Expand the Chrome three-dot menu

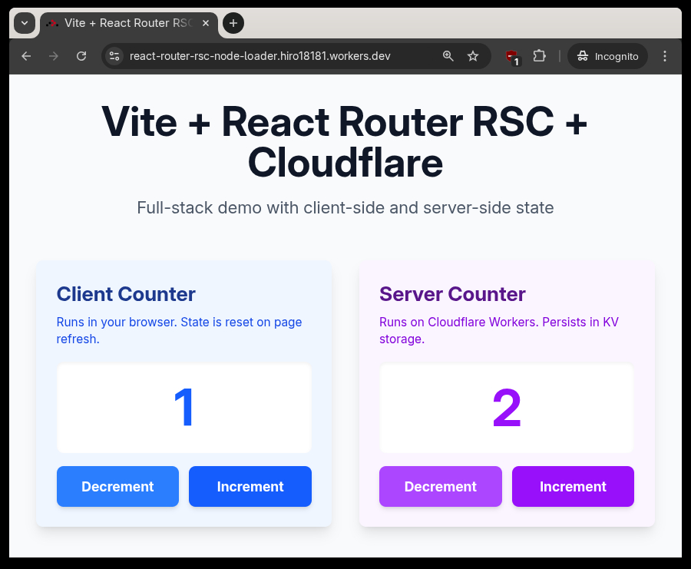coord(665,56)
